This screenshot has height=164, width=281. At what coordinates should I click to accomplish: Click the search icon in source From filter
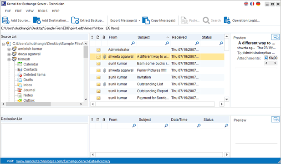(x=133, y=43)
